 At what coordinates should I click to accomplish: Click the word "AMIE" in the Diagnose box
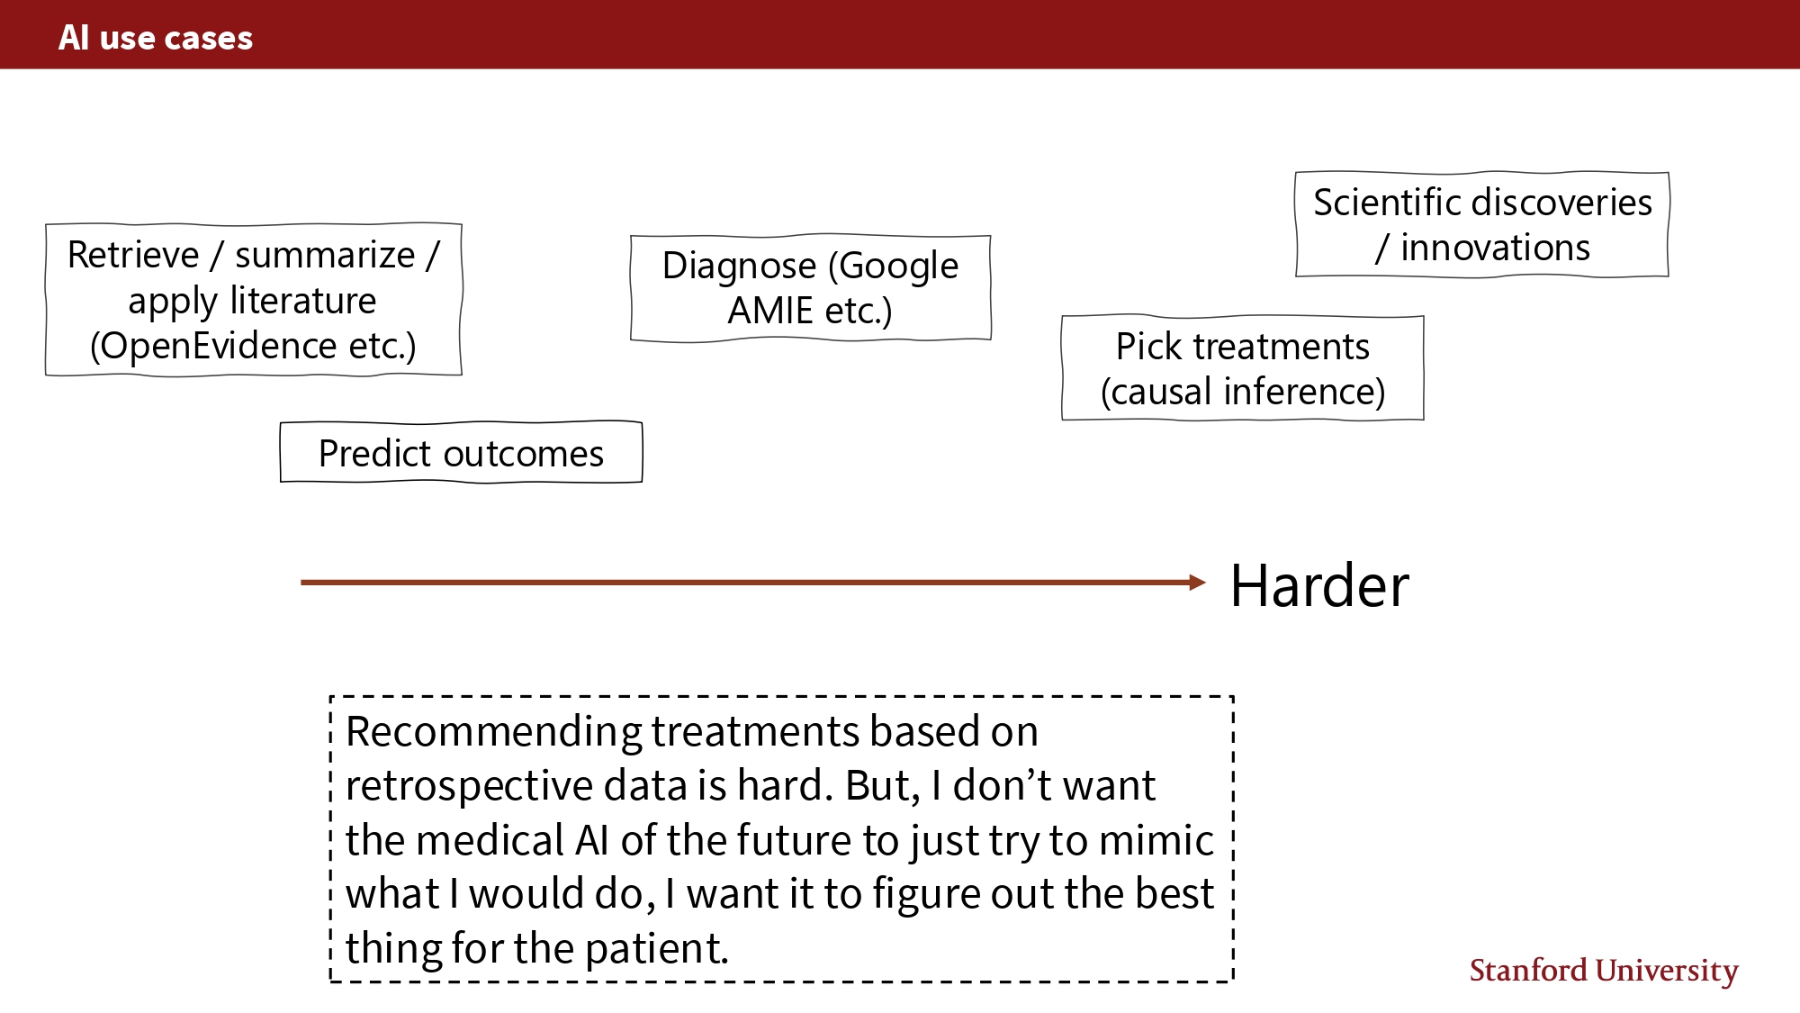click(x=770, y=311)
